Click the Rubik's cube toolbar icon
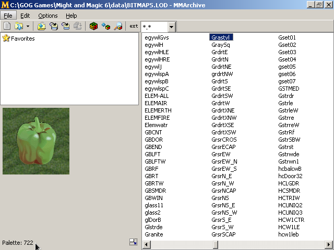This screenshot has height=250, width=334. point(93,26)
